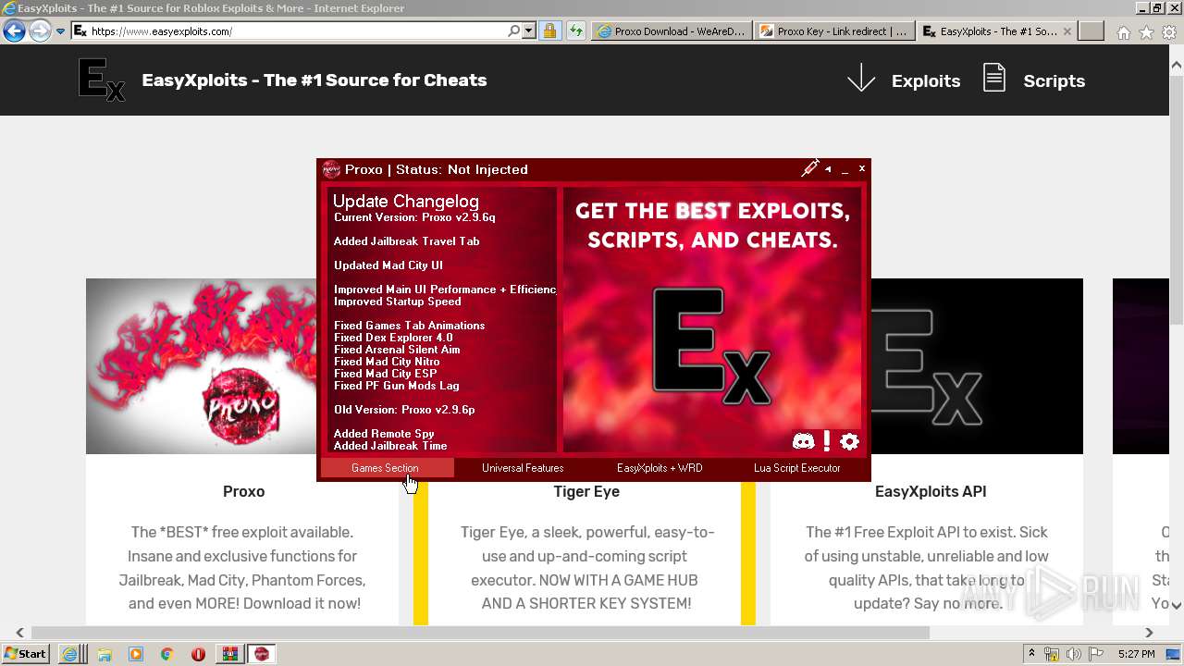The width and height of the screenshot is (1184, 666).
Task: Click the EasyXploits API card thumbnail
Action: (x=977, y=366)
